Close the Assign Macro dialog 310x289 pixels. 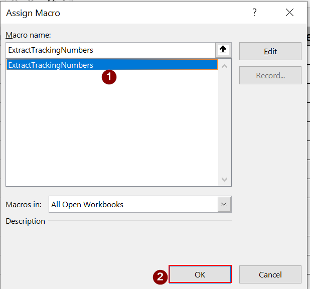(289, 13)
